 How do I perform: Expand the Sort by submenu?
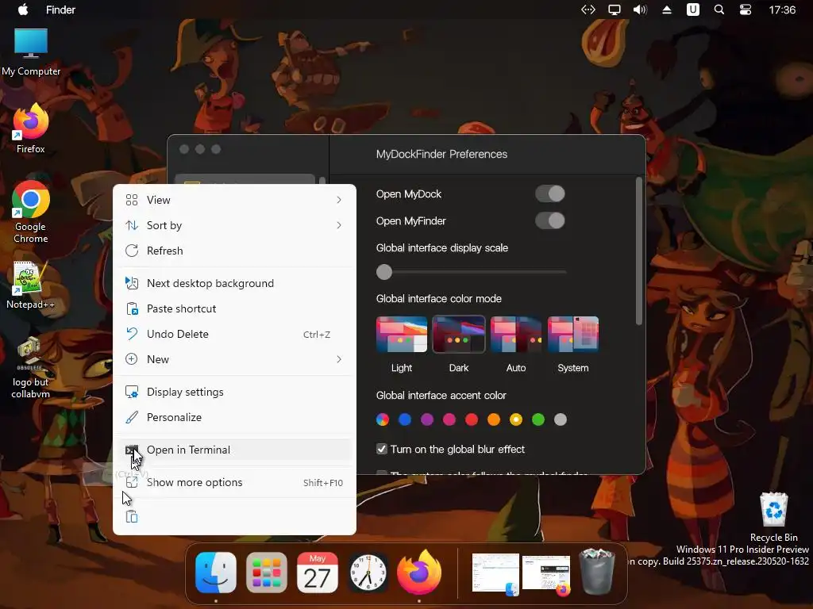click(x=234, y=225)
